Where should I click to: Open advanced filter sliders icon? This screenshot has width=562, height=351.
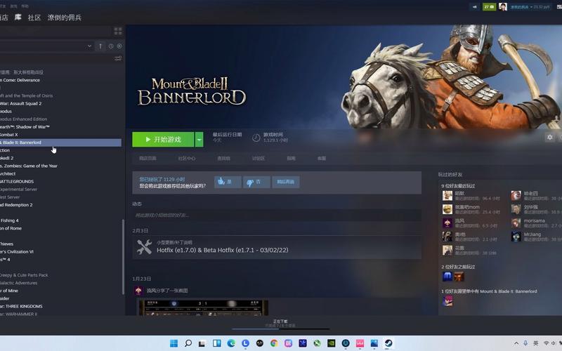coord(118,58)
